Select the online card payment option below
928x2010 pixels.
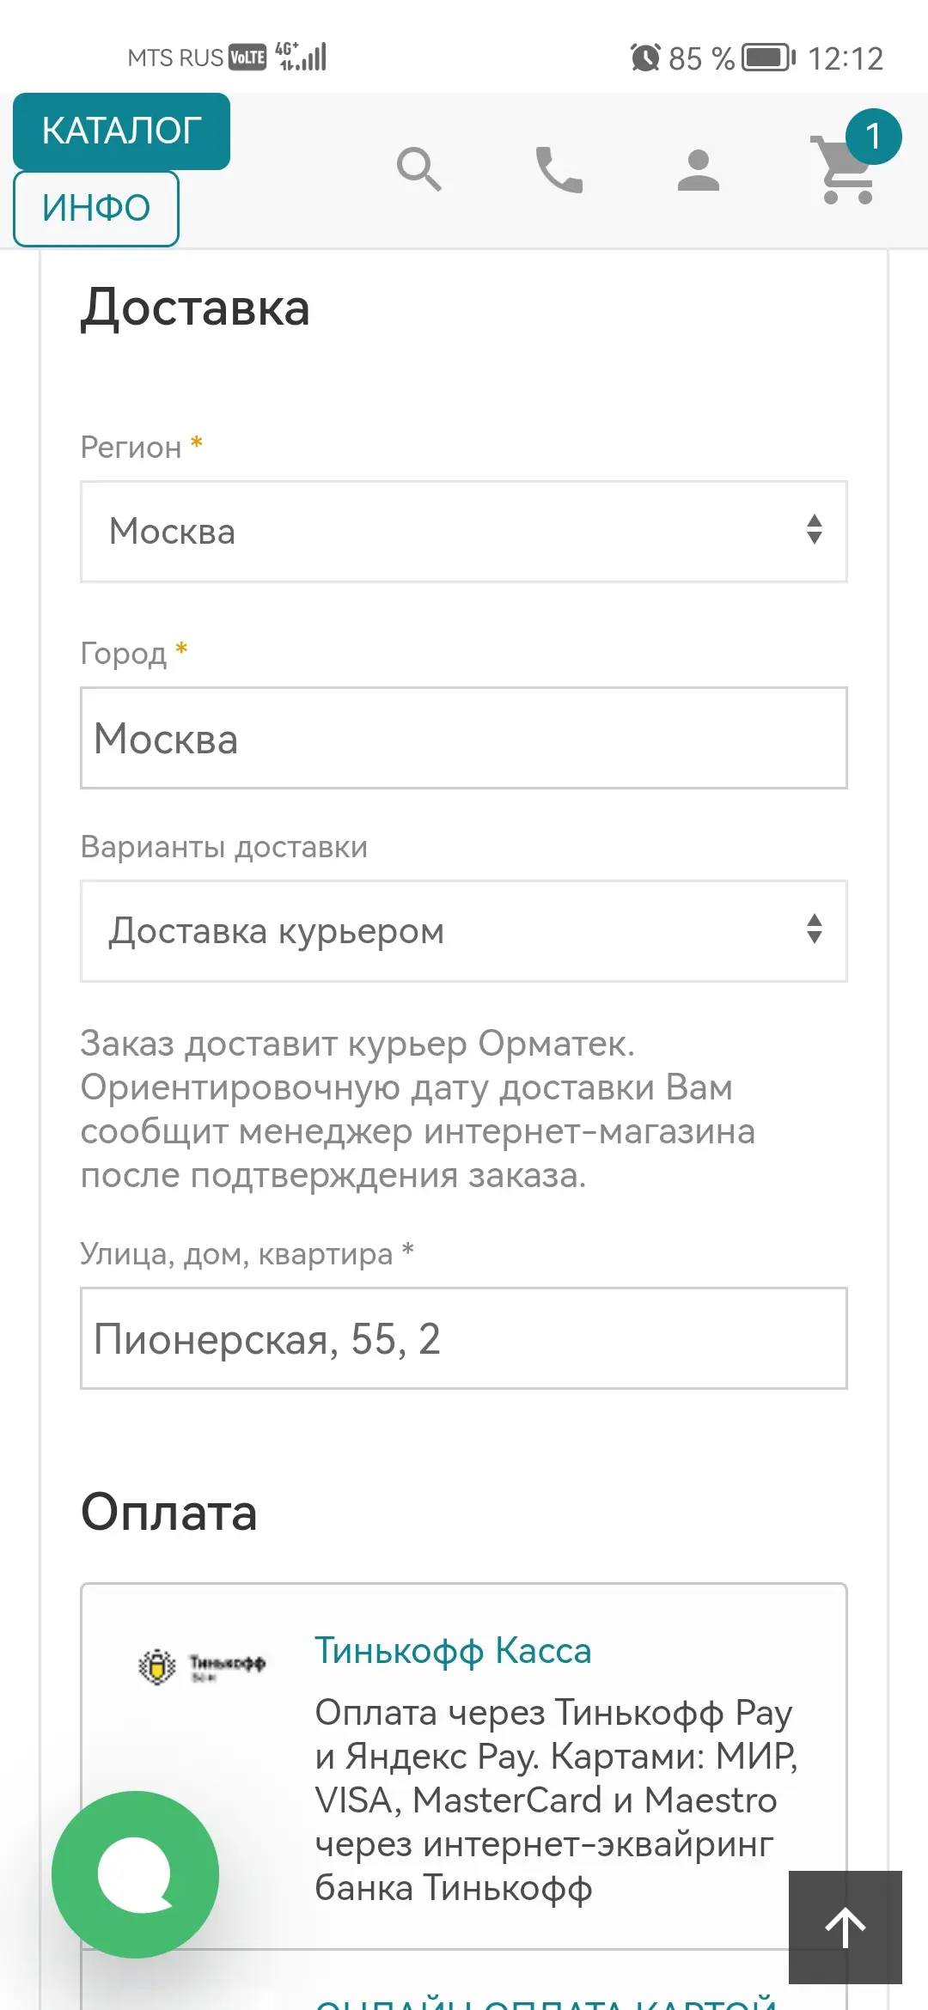[546, 1997]
